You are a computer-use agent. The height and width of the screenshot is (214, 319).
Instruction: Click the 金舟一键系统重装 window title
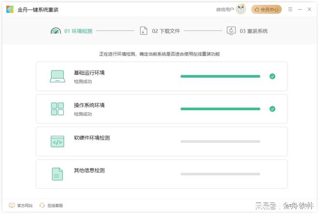(x=38, y=10)
